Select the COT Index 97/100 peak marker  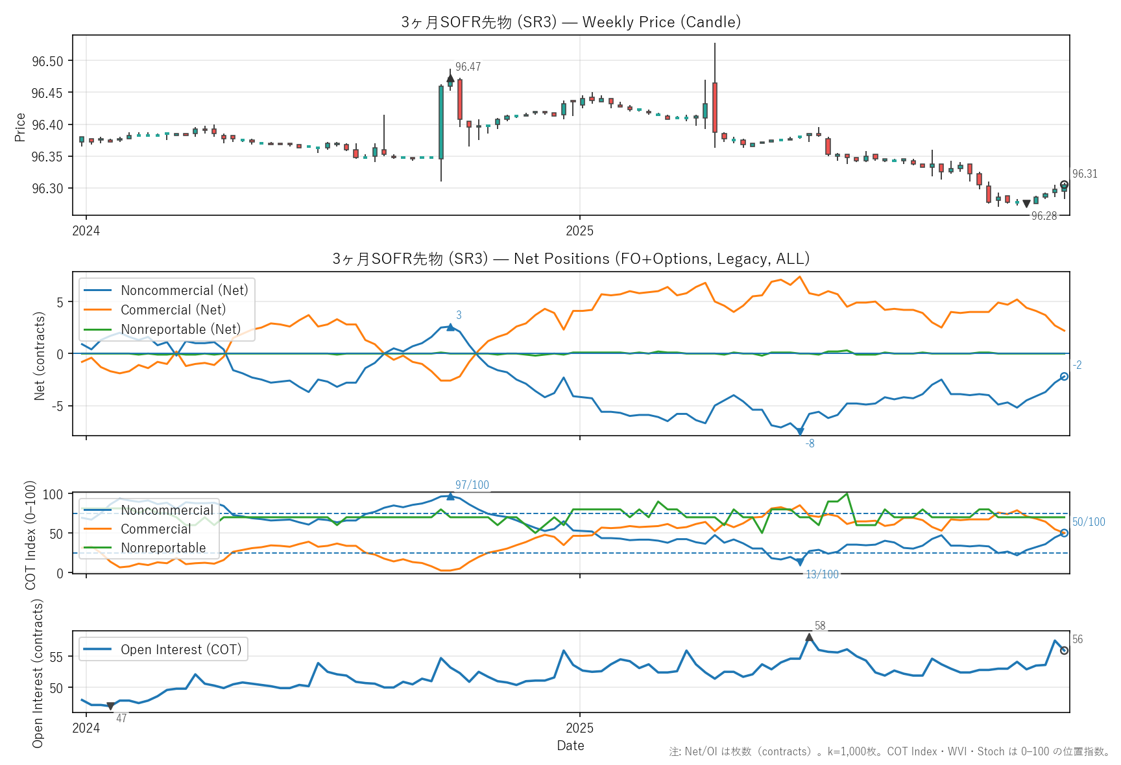pos(450,497)
